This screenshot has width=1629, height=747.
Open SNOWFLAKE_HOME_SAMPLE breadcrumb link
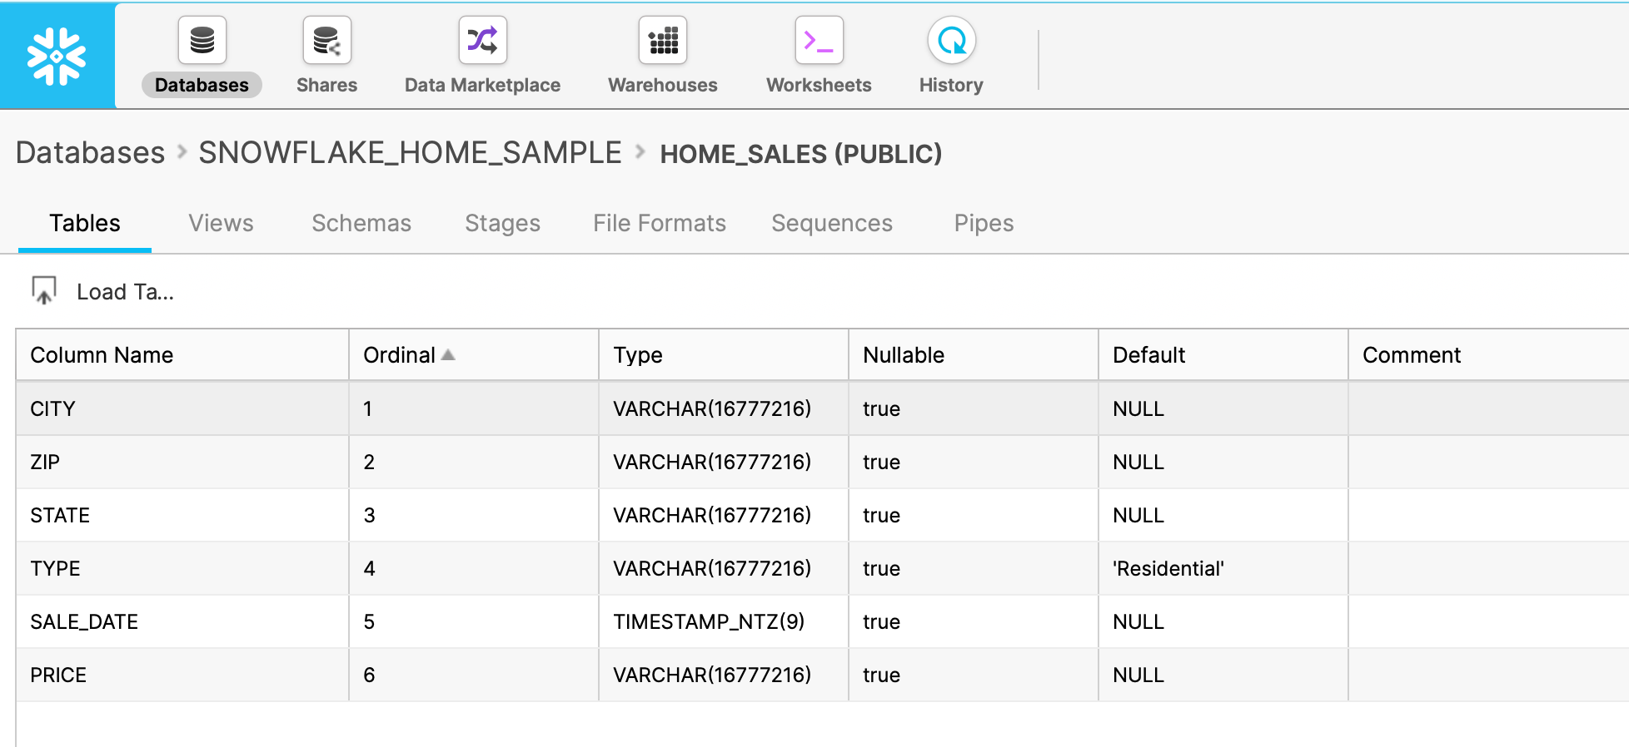pyautogui.click(x=410, y=153)
